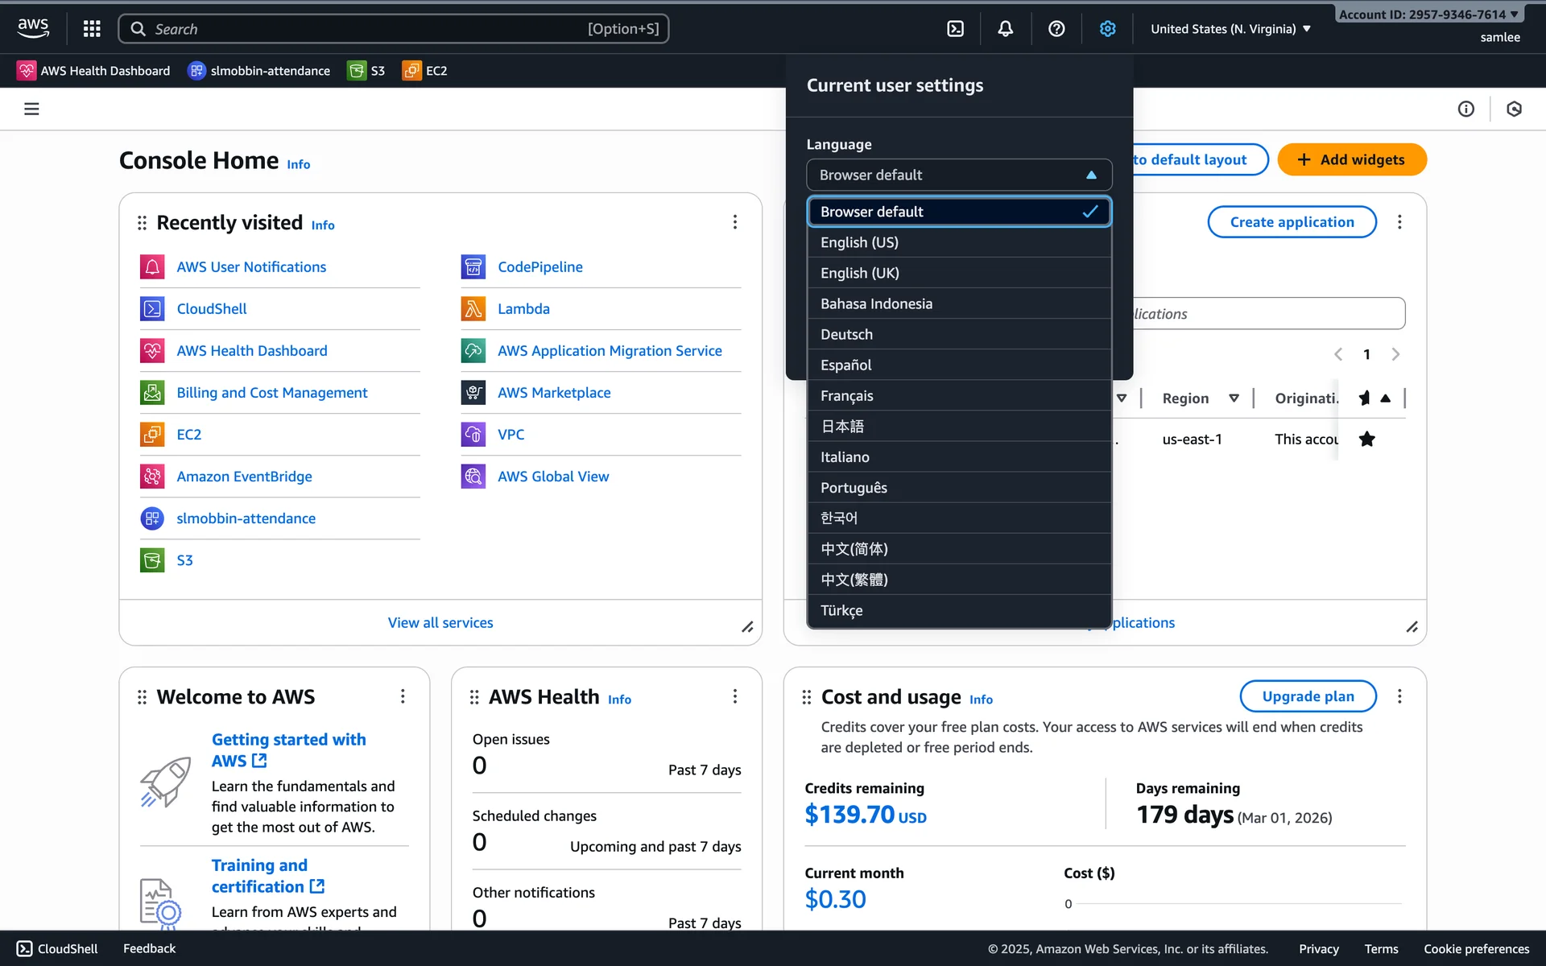The image size is (1546, 966).
Task: Select English (US) language option
Action: click(x=859, y=242)
